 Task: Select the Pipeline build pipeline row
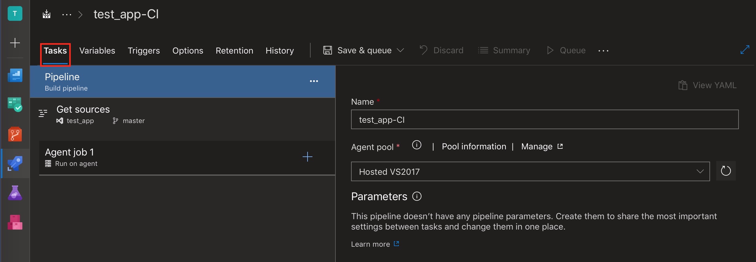pyautogui.click(x=183, y=82)
